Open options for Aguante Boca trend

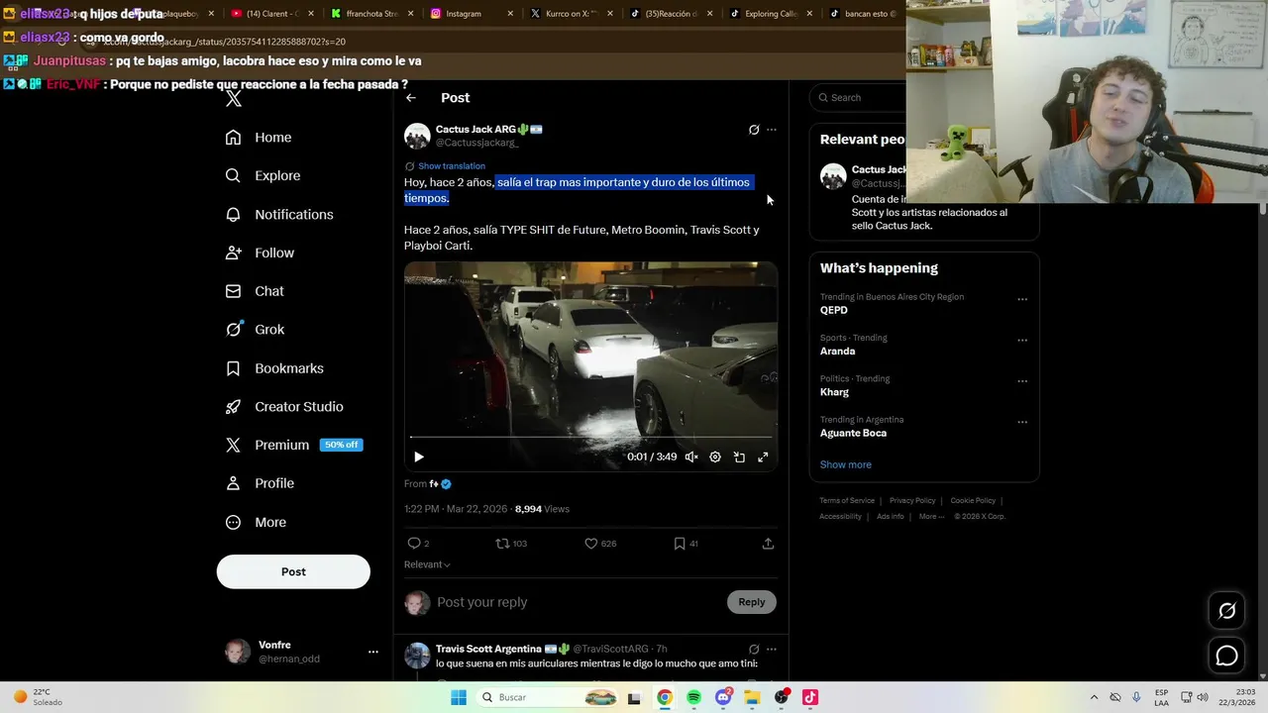pyautogui.click(x=1022, y=422)
